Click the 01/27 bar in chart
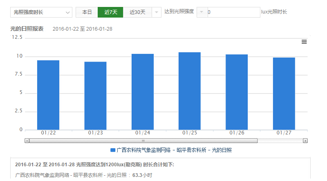The image size is (327, 181). [x=284, y=94]
